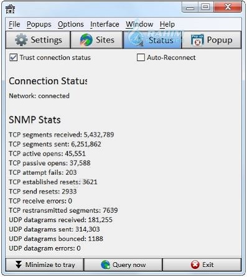Uncheck Trust connection status

(14, 57)
